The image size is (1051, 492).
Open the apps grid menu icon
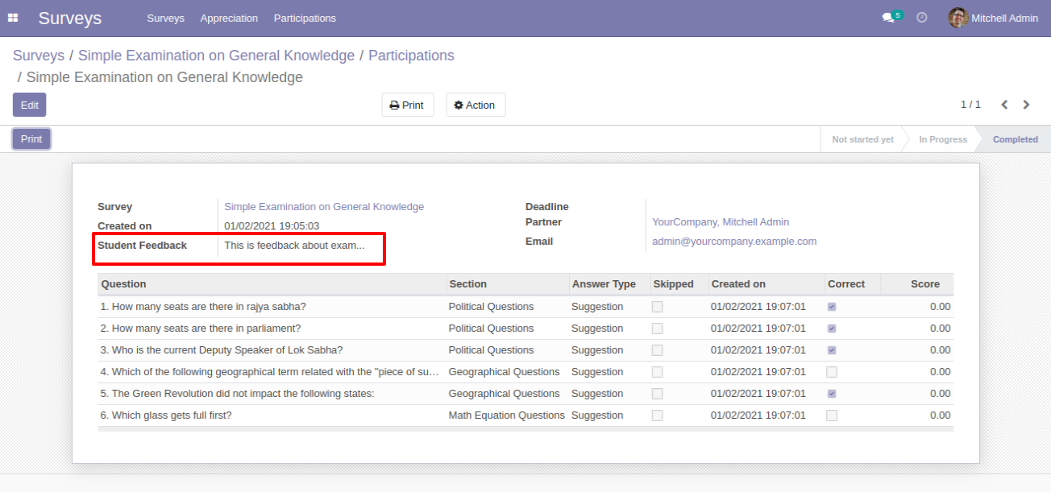(13, 18)
